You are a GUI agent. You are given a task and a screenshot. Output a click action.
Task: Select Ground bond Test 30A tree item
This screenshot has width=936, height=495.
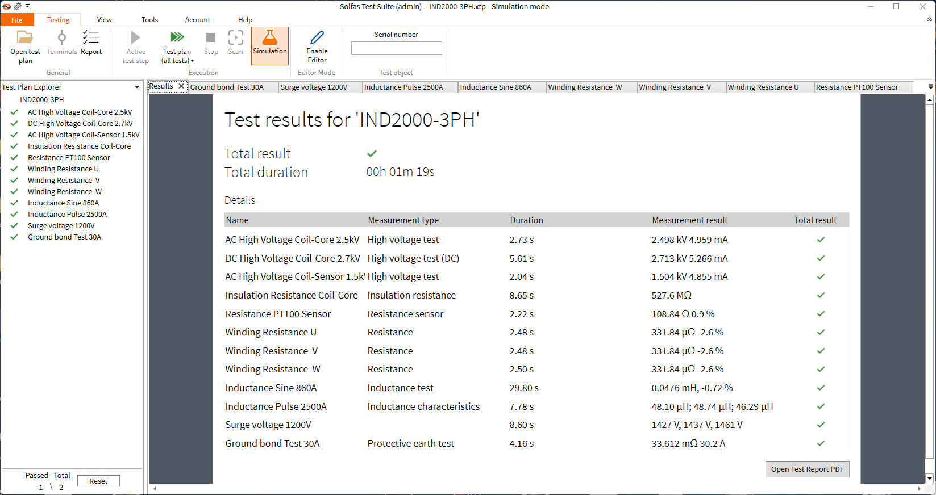[x=64, y=237]
